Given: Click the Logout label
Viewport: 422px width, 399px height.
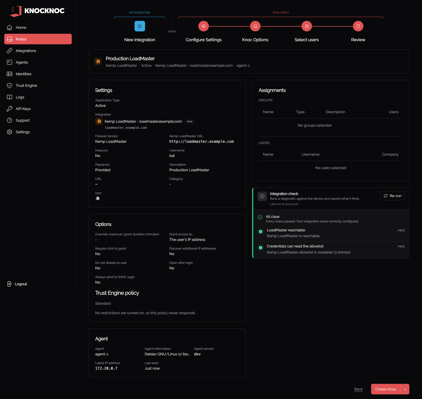Looking at the screenshot, I should click(21, 284).
